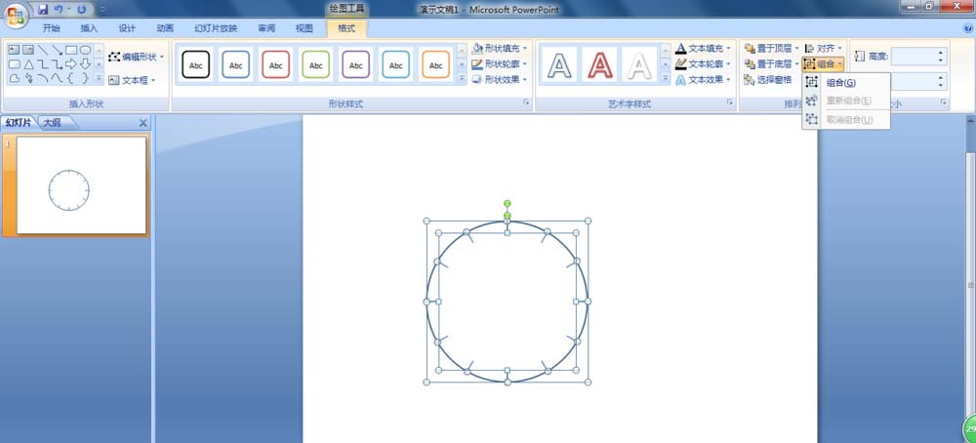976x443 pixels.
Task: Open the 置于底层 dropdown
Action: click(772, 63)
